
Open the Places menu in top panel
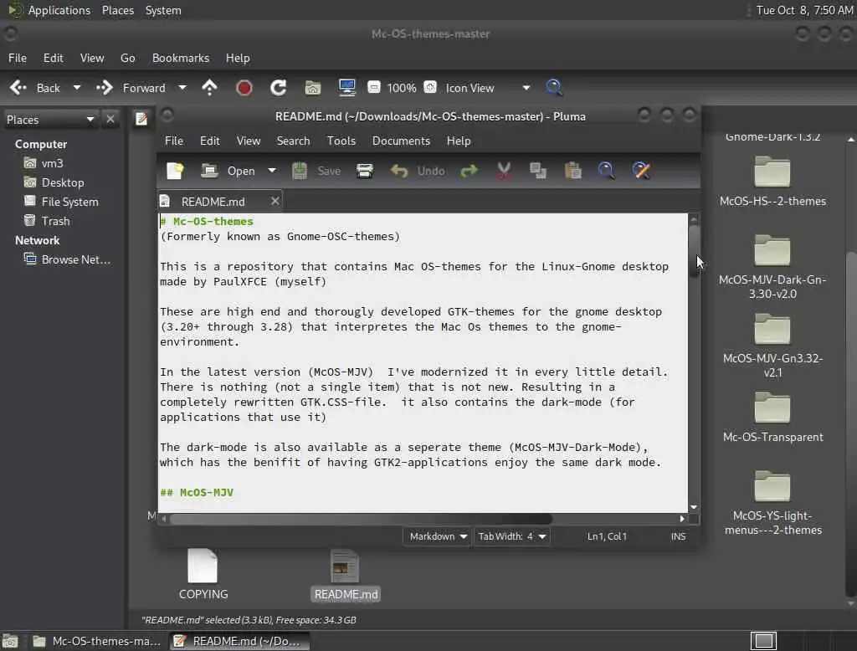[117, 10]
